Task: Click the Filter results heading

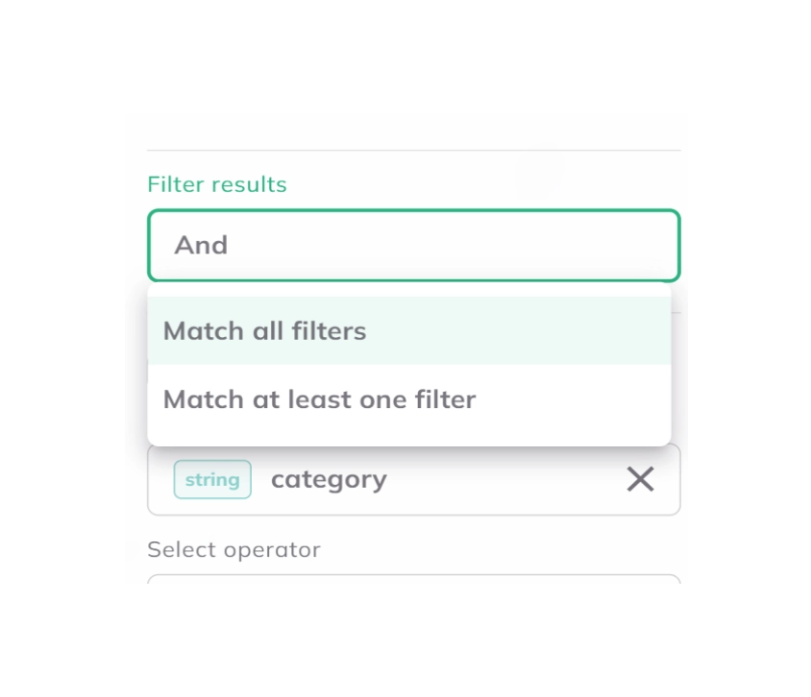Action: 217,184
